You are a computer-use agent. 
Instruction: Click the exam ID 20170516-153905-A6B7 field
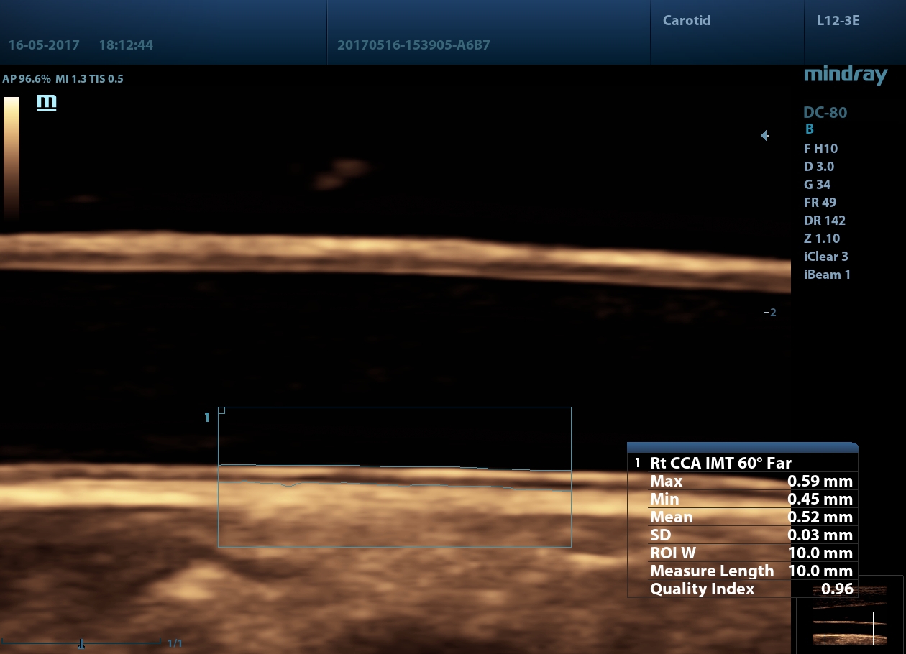[x=413, y=45]
